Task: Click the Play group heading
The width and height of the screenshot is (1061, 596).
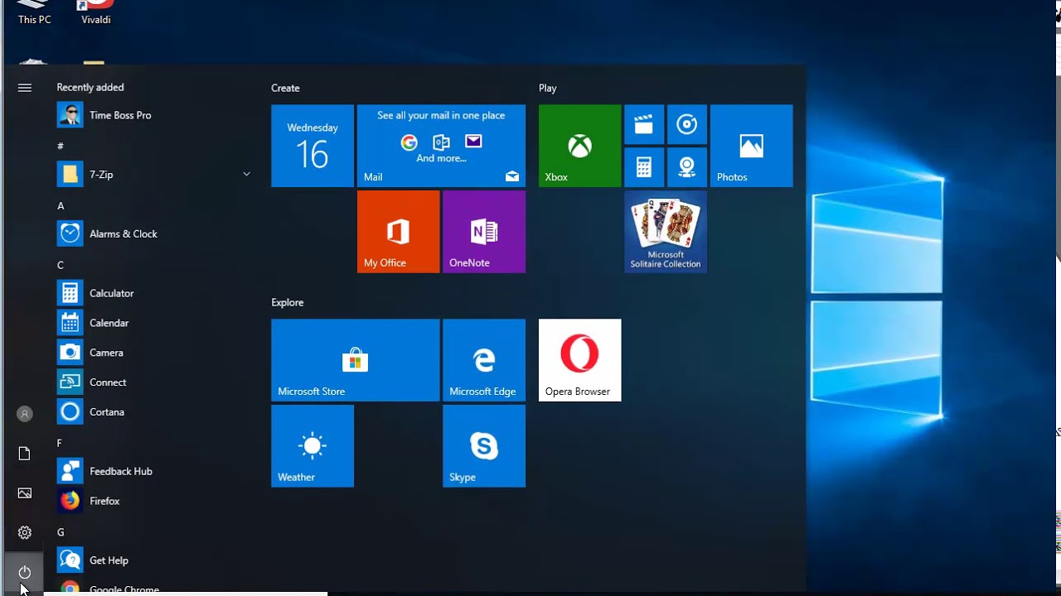Action: point(547,88)
